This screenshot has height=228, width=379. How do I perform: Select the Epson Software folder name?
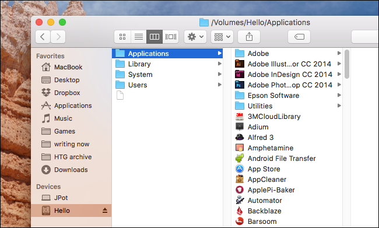(x=273, y=96)
